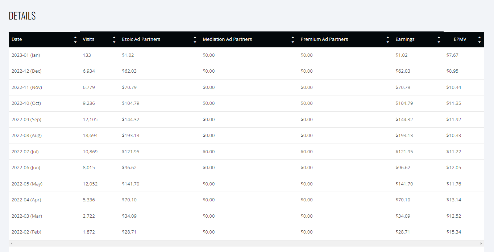Viewport: 494px width, 252px height.
Task: Click EPMV value $7.67
Action: 452,55
